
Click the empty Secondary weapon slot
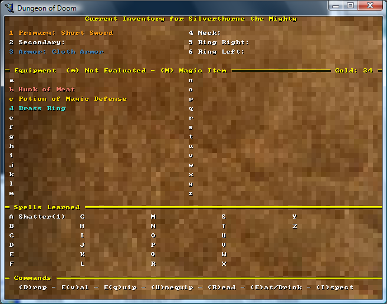tap(37, 42)
